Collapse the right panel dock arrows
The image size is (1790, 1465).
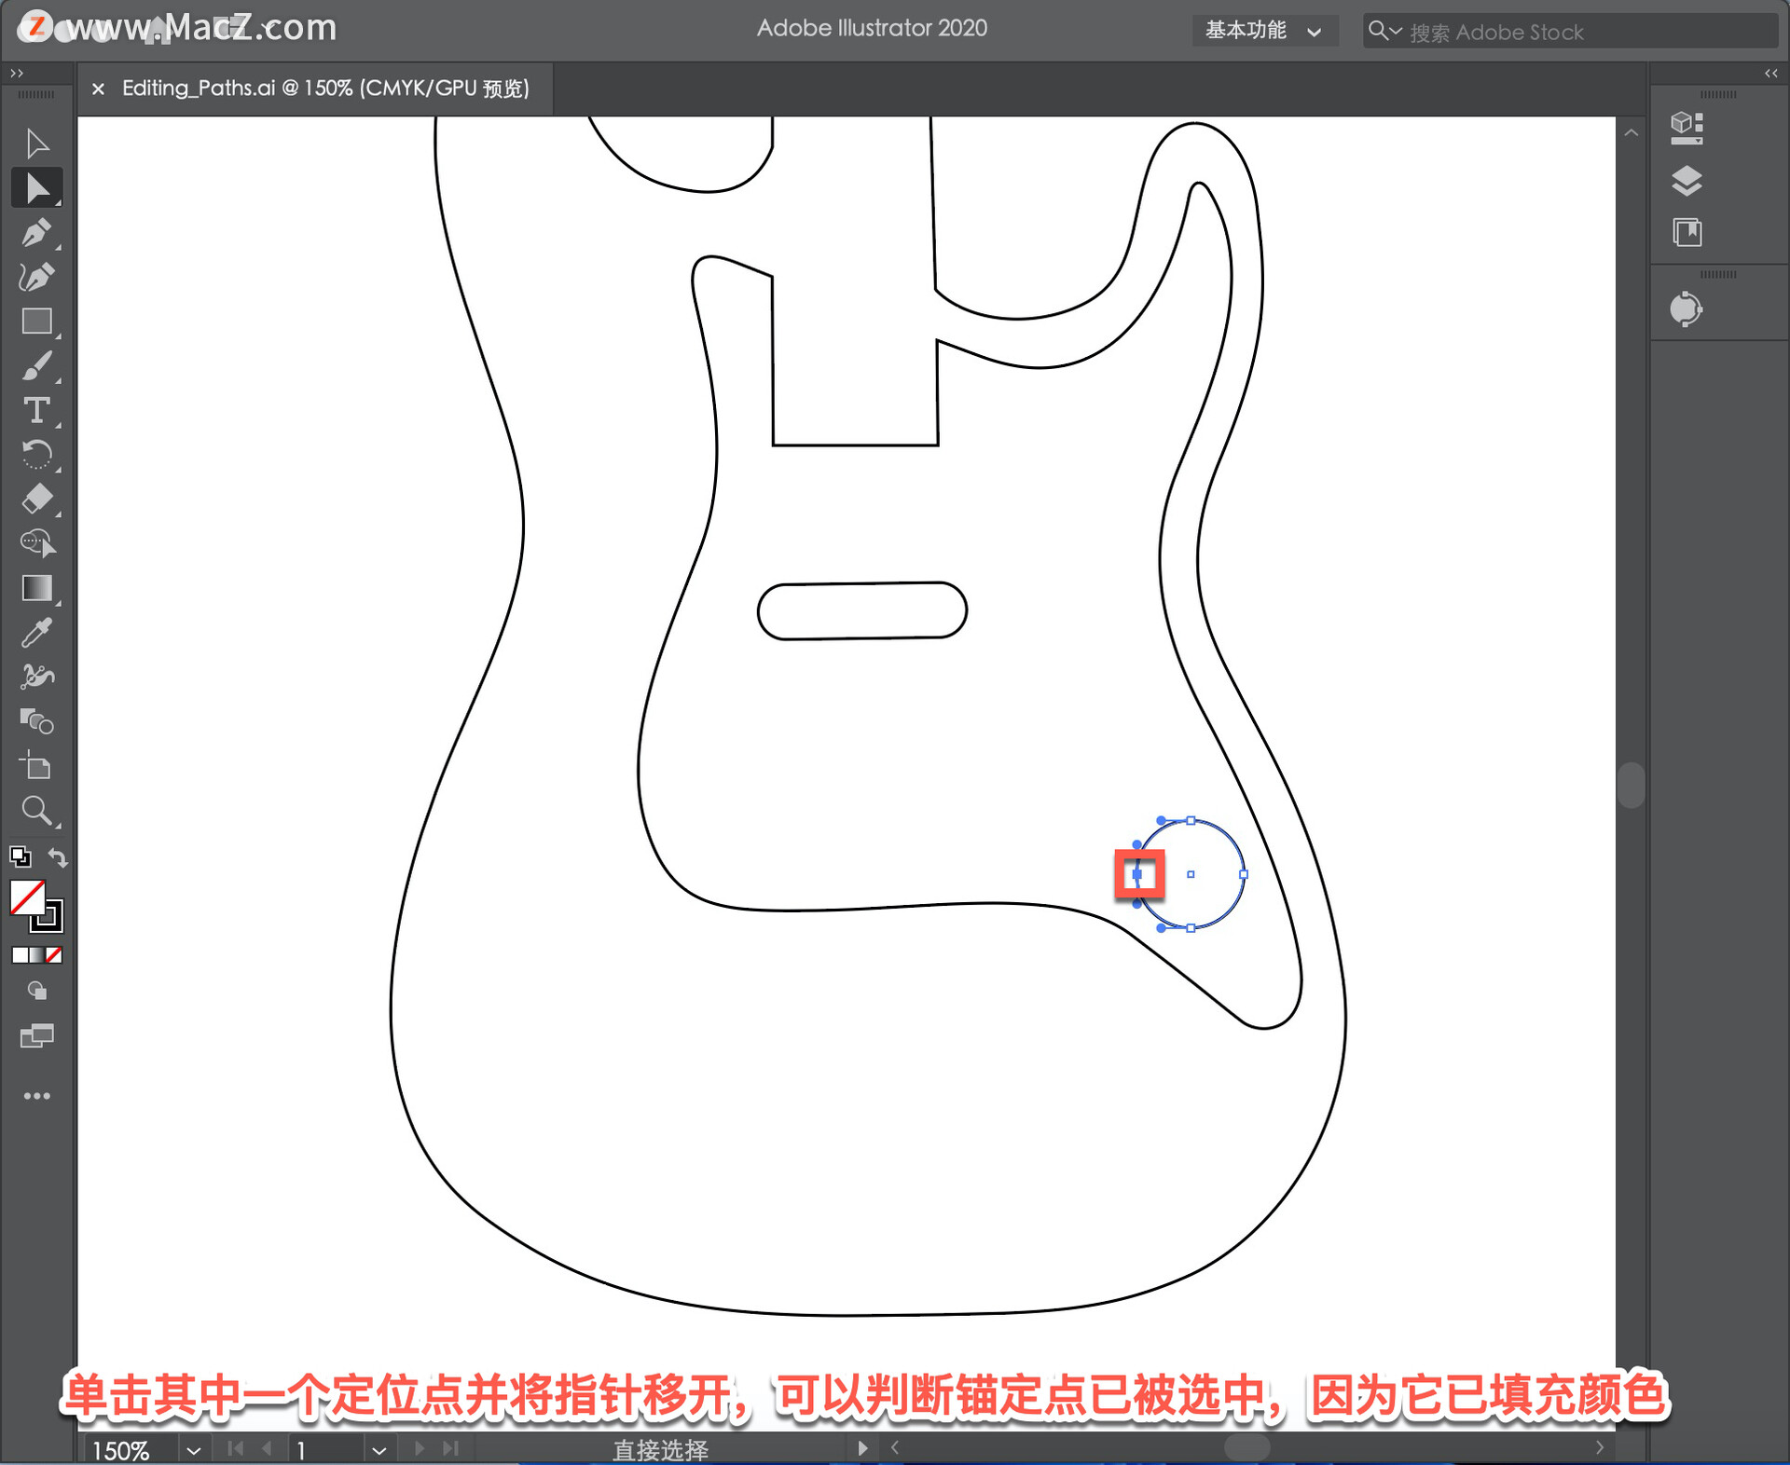tap(1770, 74)
